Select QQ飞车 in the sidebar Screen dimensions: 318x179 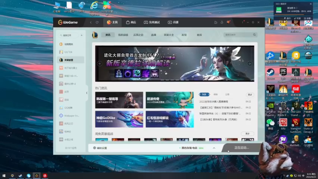(x=71, y=52)
